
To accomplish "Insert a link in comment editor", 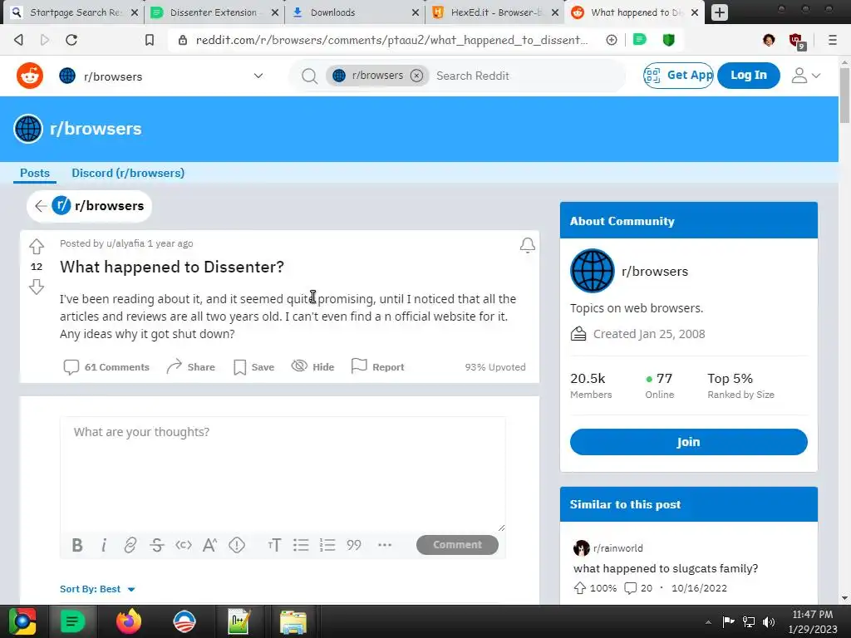I will point(130,545).
